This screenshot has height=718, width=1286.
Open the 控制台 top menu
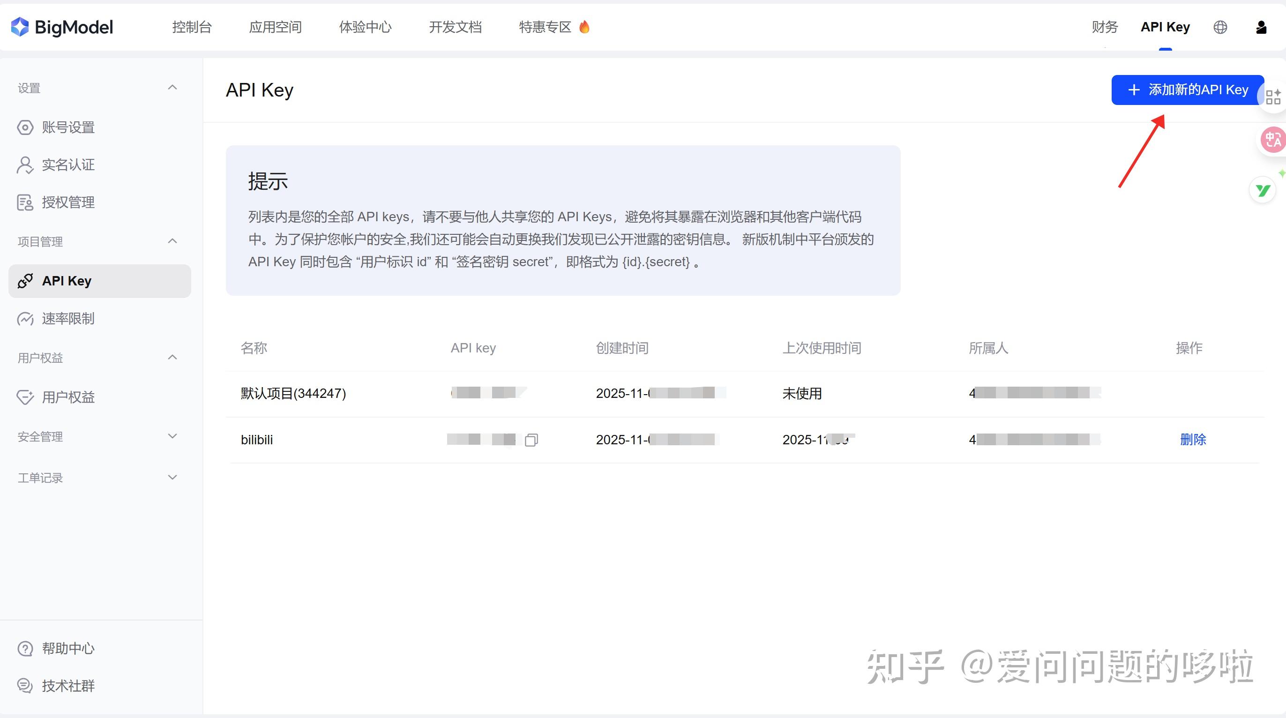192,27
